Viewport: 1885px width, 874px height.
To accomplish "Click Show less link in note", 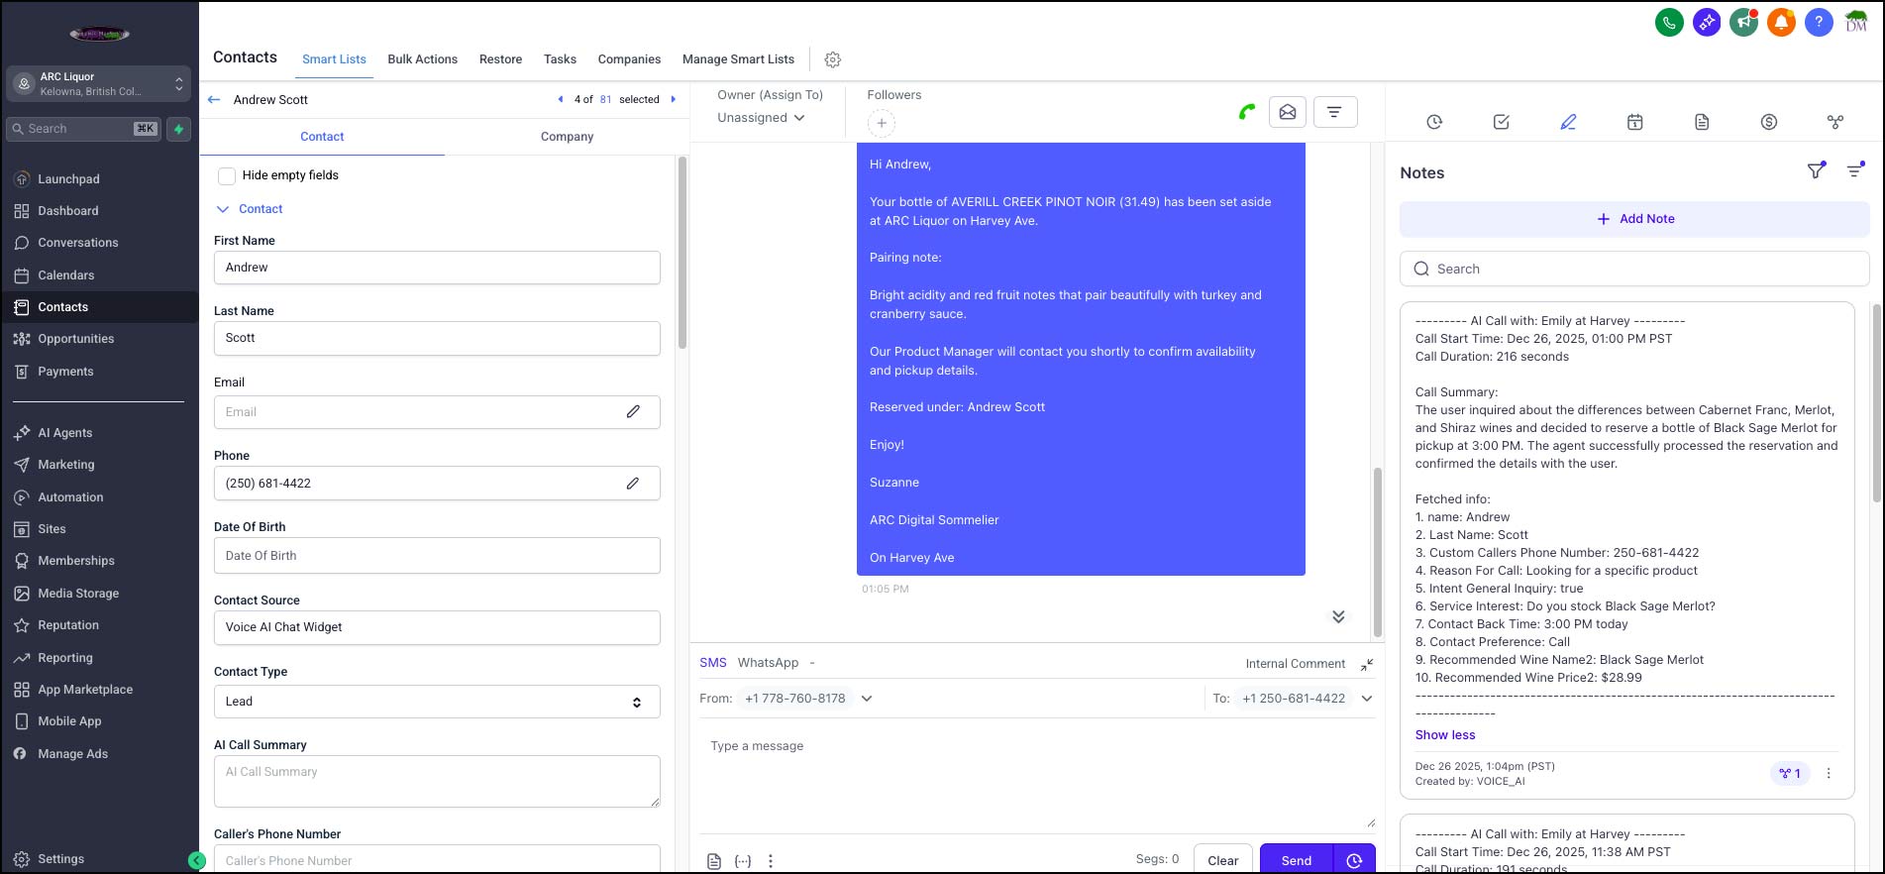I will (1444, 735).
